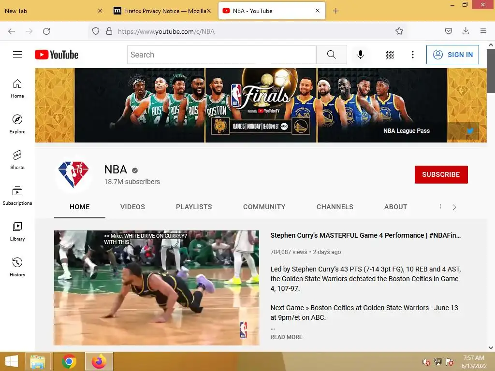Launch Chrome from taskbar
495x371 pixels.
69,361
